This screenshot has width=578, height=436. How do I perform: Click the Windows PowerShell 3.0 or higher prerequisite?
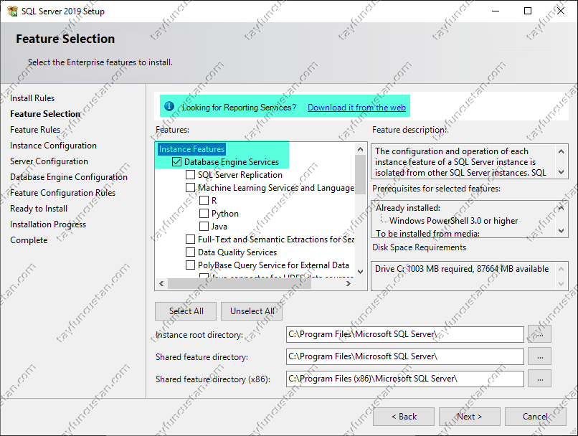(x=453, y=220)
